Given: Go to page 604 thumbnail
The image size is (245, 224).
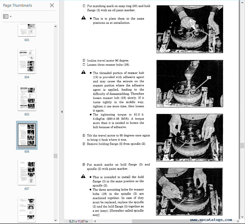Looking at the screenshot, I should pyautogui.click(x=27, y=61).
